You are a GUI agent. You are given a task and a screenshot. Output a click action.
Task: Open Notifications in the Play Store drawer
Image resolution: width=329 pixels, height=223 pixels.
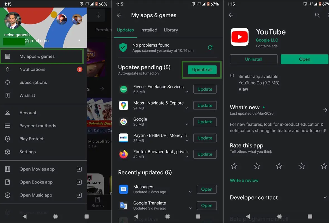click(43, 69)
